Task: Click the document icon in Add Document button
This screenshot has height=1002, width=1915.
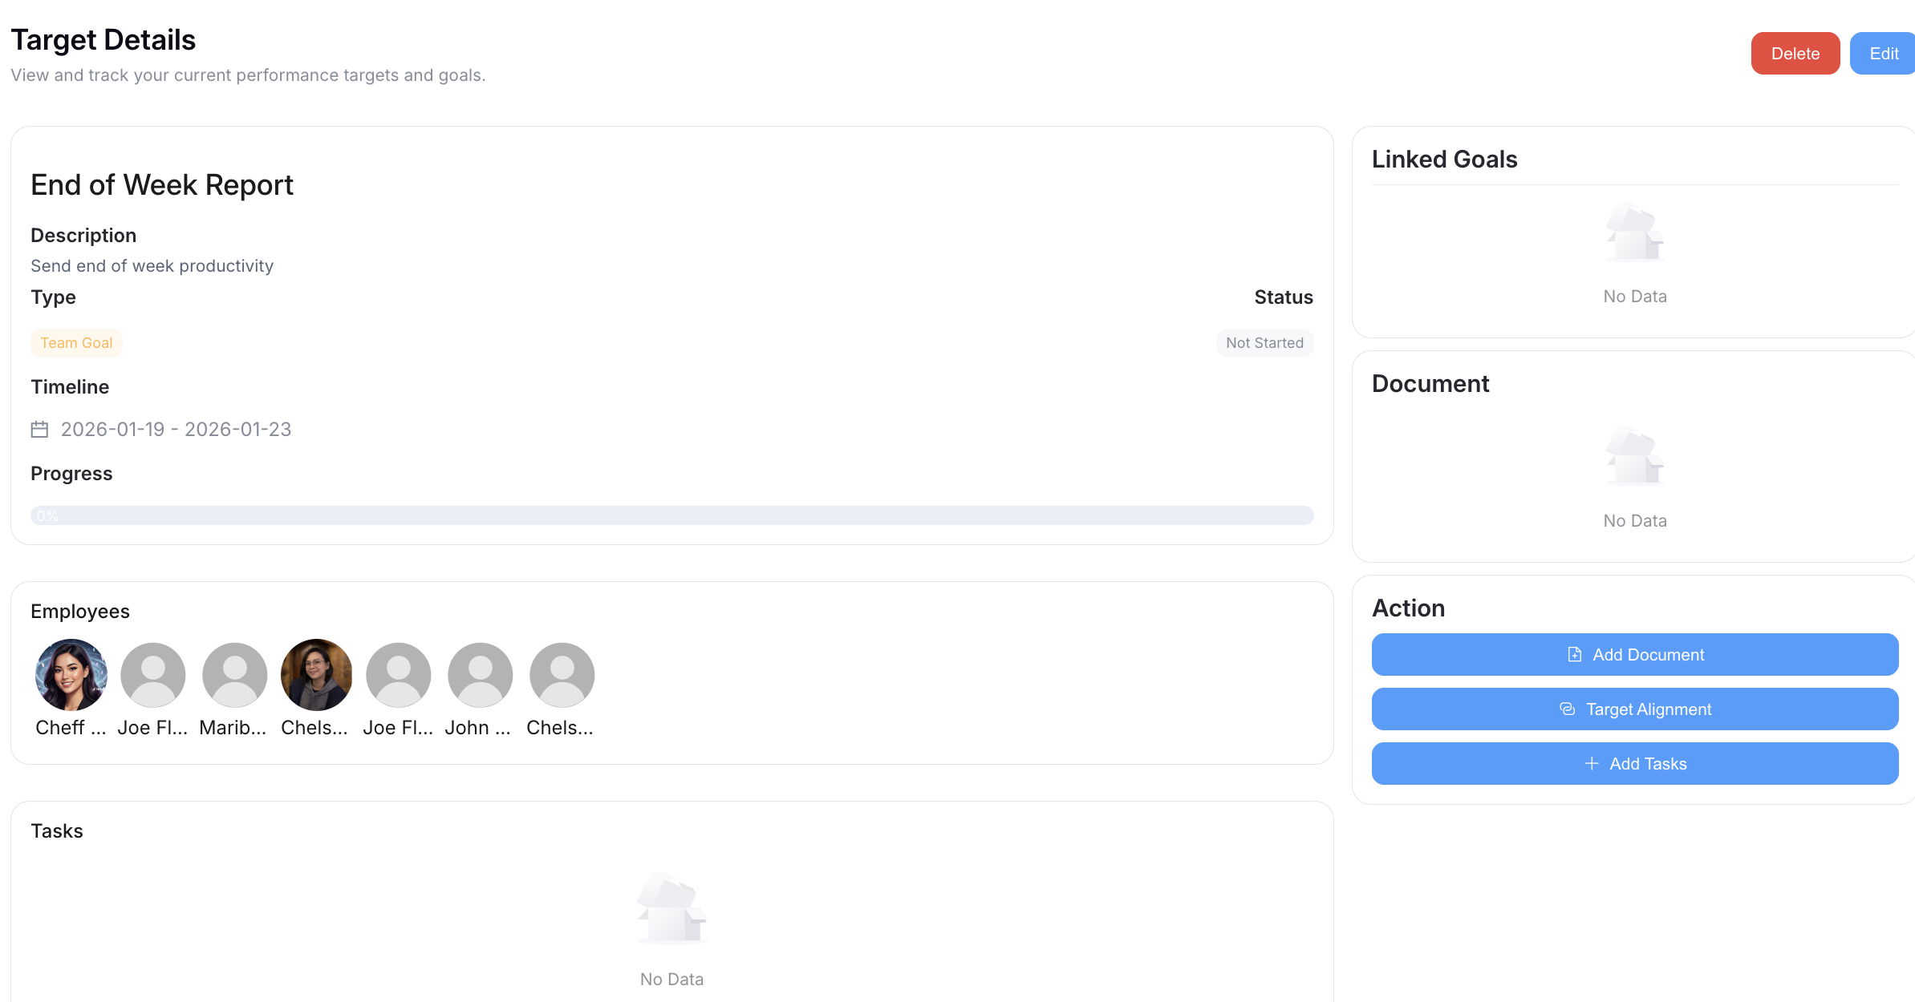Action: click(x=1574, y=655)
